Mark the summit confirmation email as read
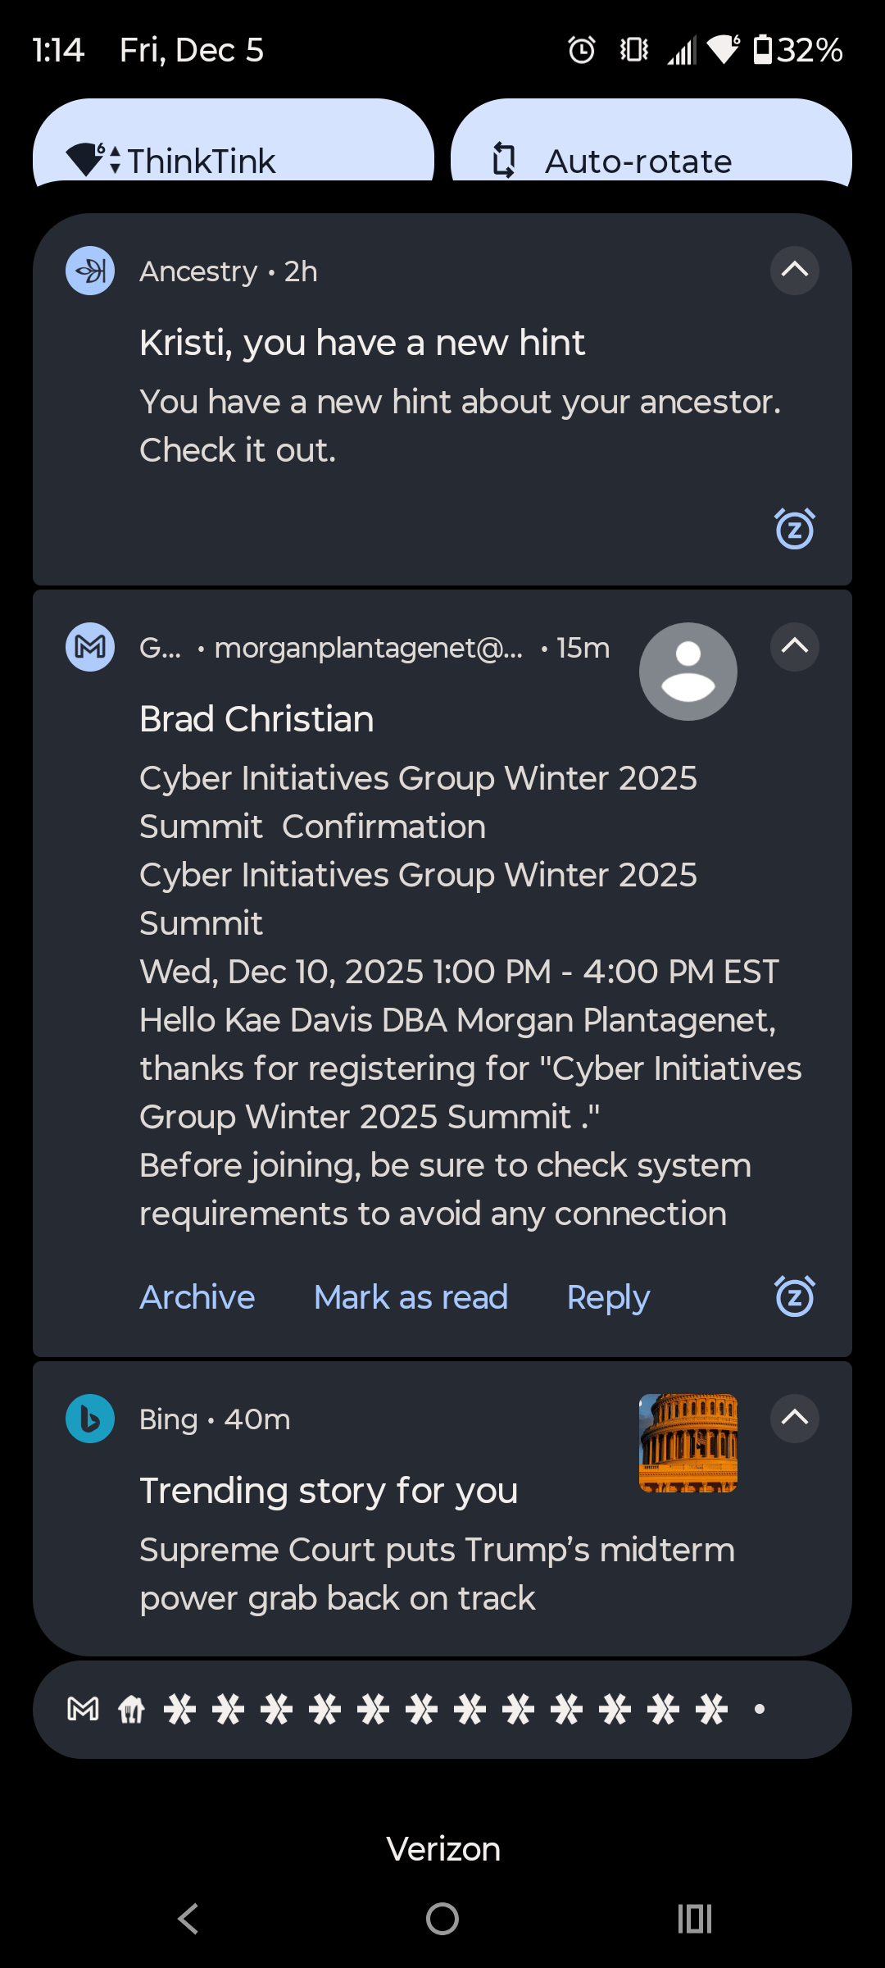Image resolution: width=885 pixels, height=1968 pixels. tap(411, 1296)
